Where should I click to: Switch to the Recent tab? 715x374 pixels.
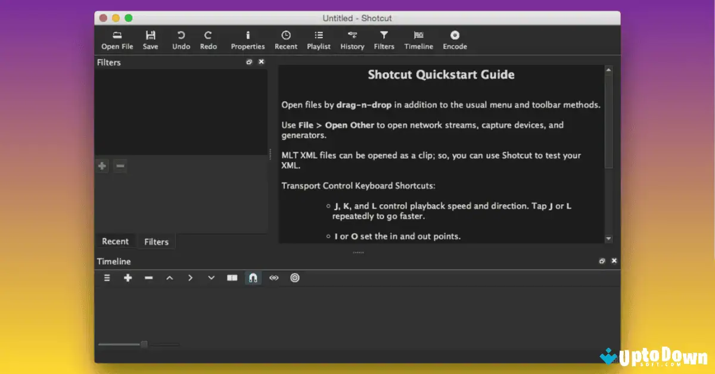pos(116,241)
